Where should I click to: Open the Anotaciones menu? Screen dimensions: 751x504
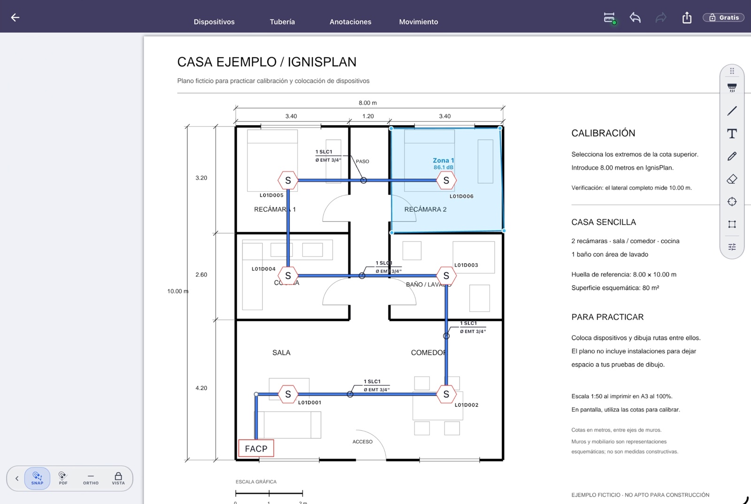tap(350, 22)
